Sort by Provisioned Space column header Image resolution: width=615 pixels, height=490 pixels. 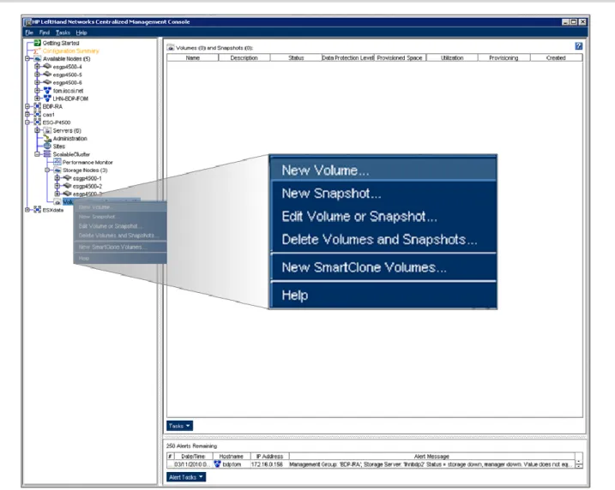(400, 57)
